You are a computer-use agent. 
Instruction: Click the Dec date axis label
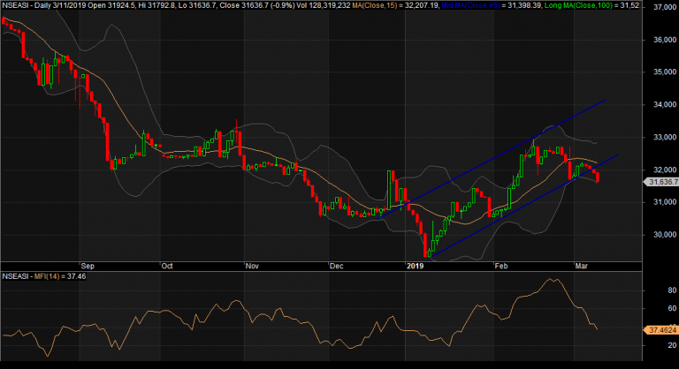coord(337,266)
